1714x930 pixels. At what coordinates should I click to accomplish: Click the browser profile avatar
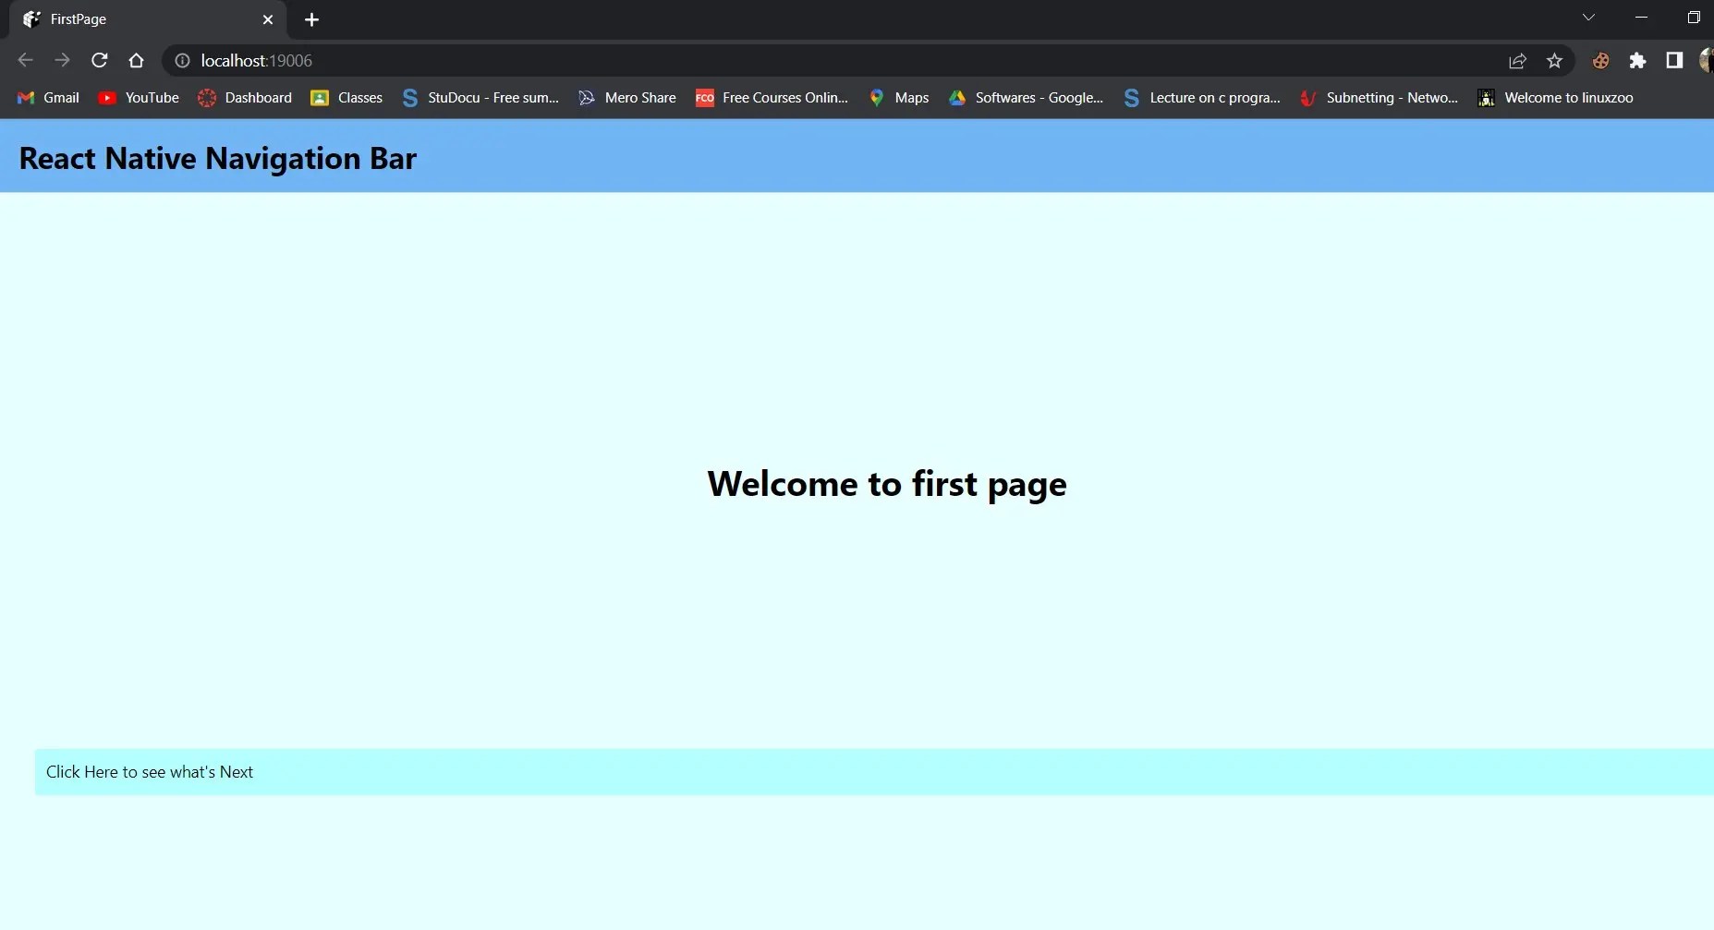[x=1707, y=60]
